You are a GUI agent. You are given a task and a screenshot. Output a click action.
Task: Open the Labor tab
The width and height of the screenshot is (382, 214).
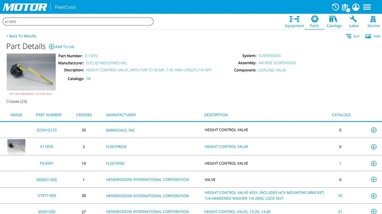click(x=354, y=22)
